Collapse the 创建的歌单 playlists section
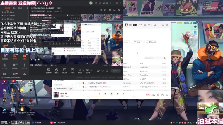 pos(59,85)
